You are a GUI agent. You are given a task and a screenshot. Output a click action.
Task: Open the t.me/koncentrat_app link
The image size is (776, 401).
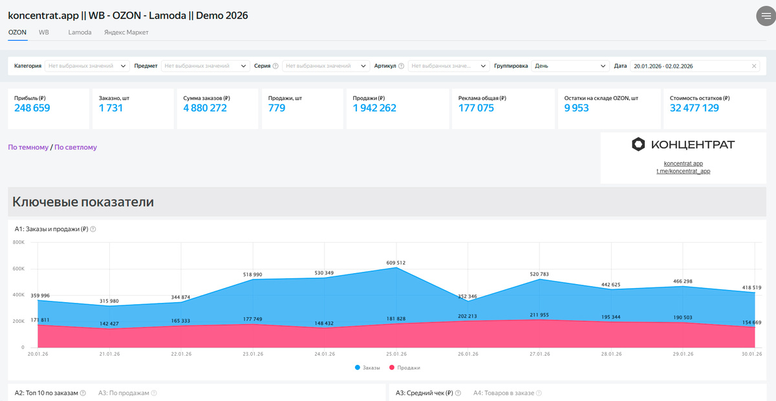684,172
